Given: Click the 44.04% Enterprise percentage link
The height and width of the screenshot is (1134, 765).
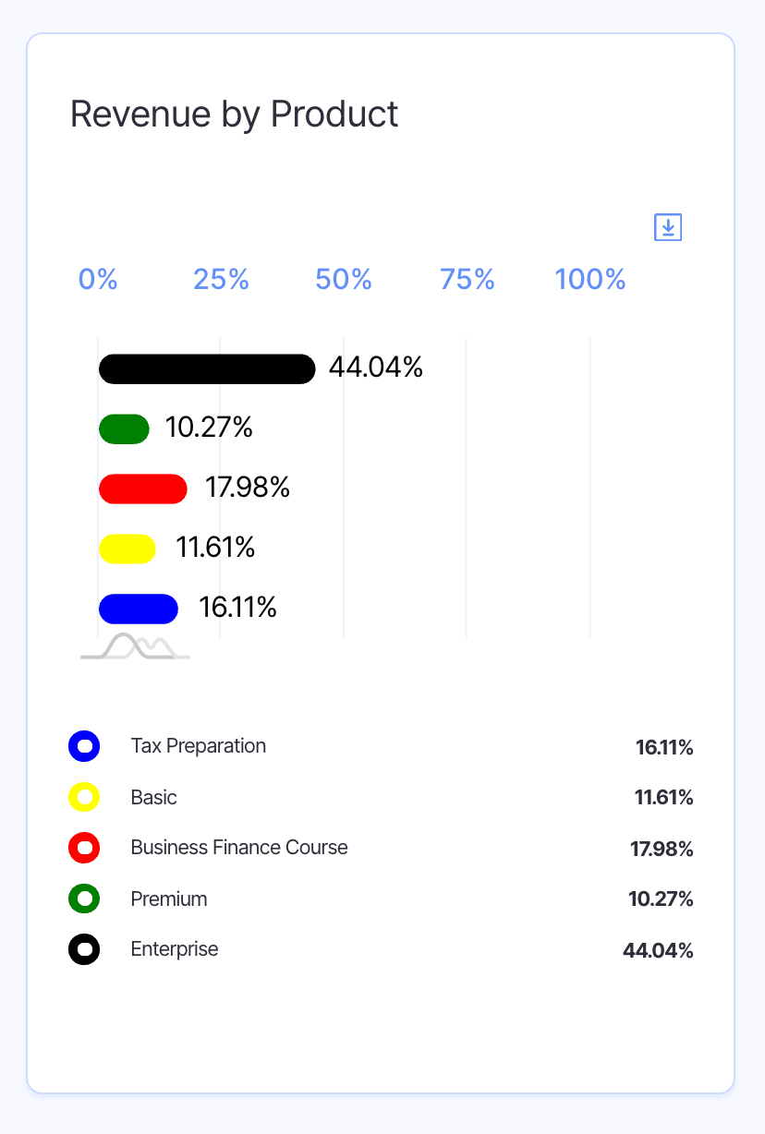Looking at the screenshot, I should (658, 949).
